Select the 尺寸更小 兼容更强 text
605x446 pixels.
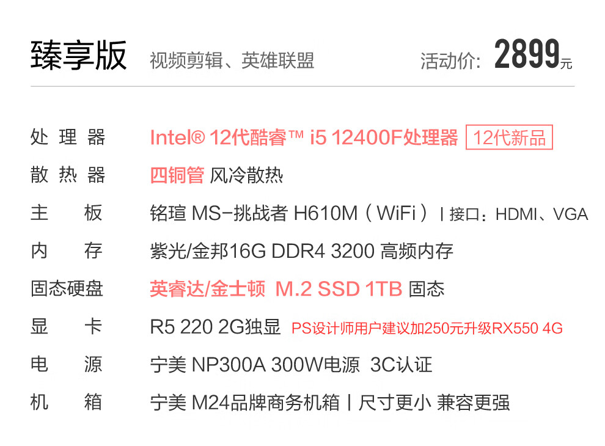(x=434, y=403)
